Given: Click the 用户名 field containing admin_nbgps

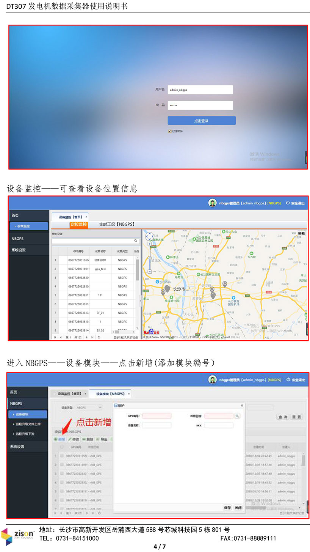Looking at the screenshot, I should point(200,90).
